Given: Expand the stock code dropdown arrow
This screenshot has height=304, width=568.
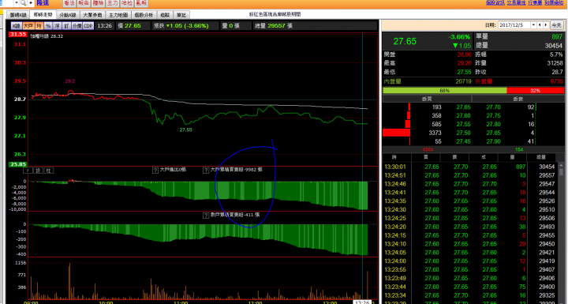Looking at the screenshot, I should pos(17,3).
